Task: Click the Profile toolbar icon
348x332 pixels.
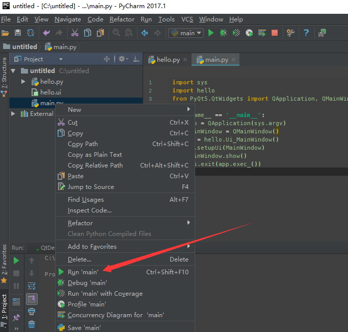Action: point(249,33)
